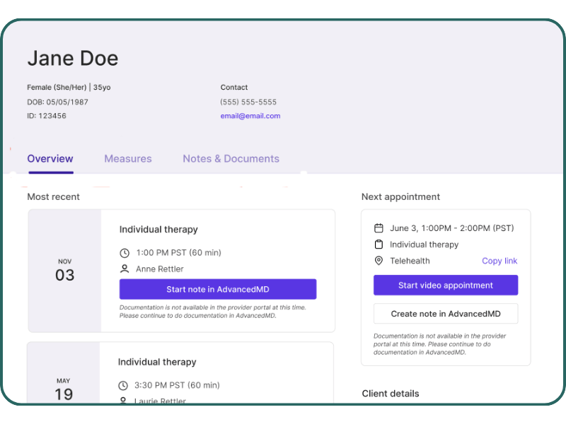Image resolution: width=566 pixels, height=424 pixels.
Task: Click the clock icon beside 1:00 PM PST
Action: click(x=125, y=253)
